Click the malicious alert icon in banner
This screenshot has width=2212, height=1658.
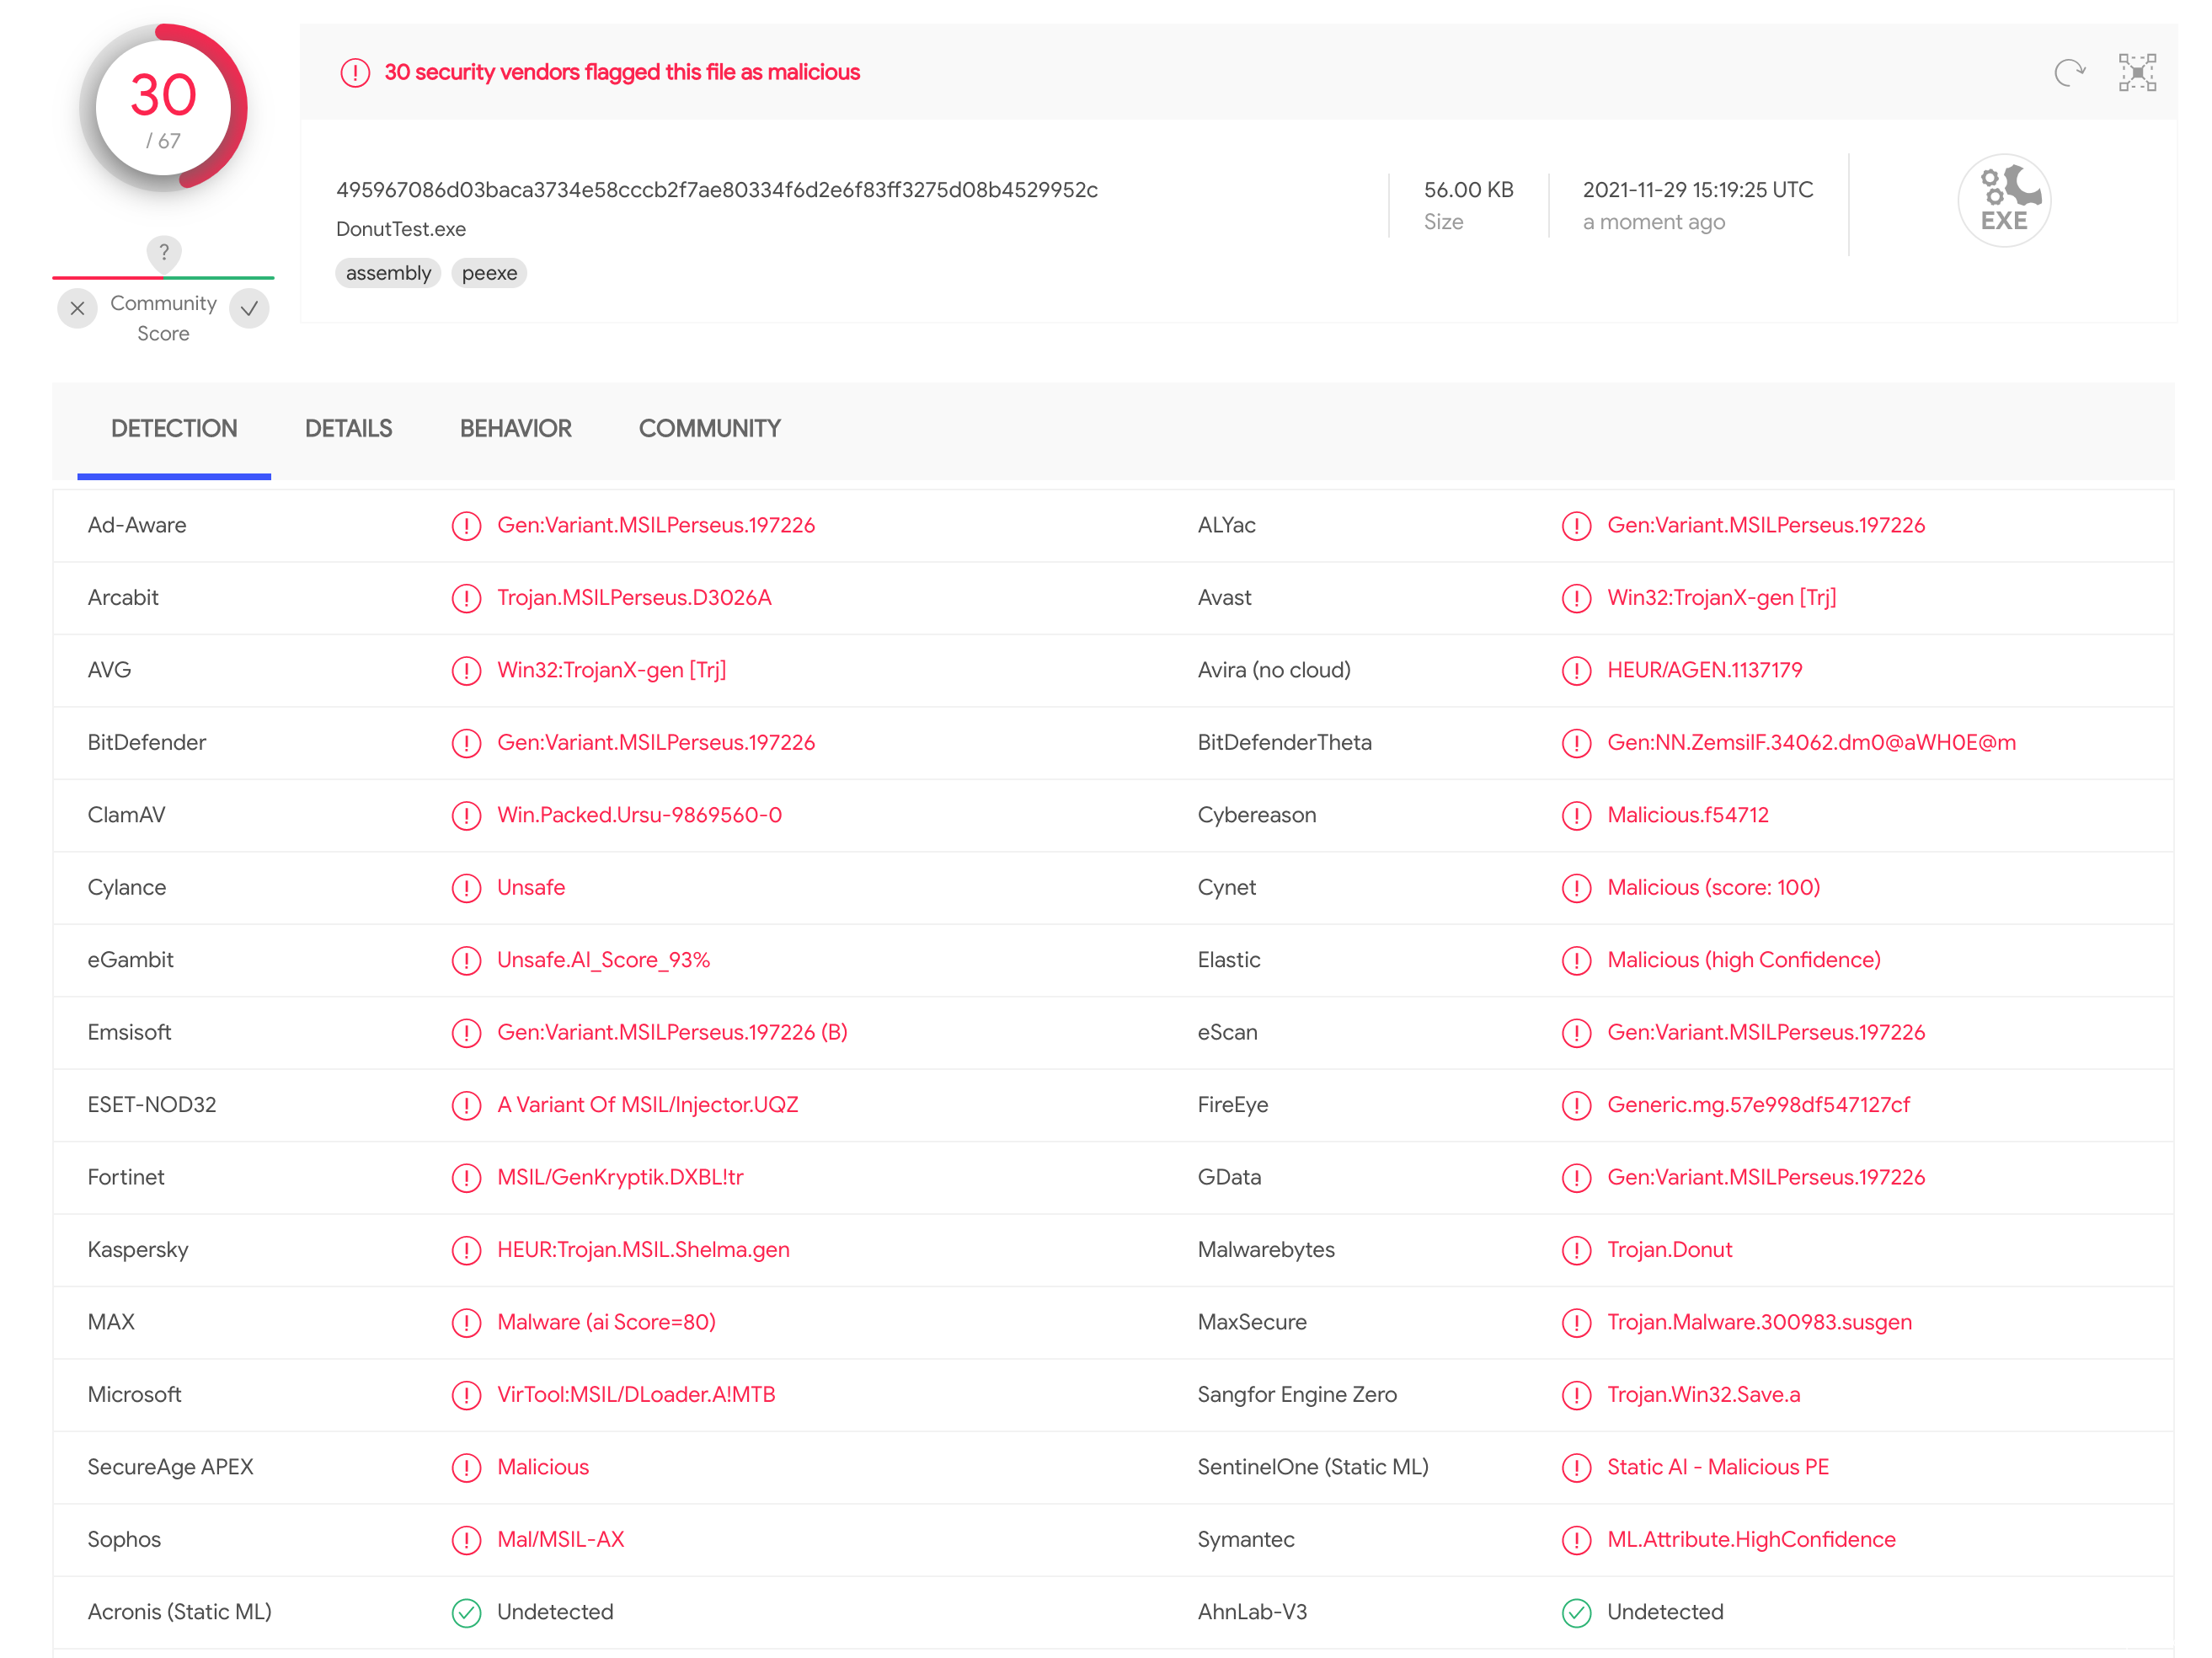(355, 72)
